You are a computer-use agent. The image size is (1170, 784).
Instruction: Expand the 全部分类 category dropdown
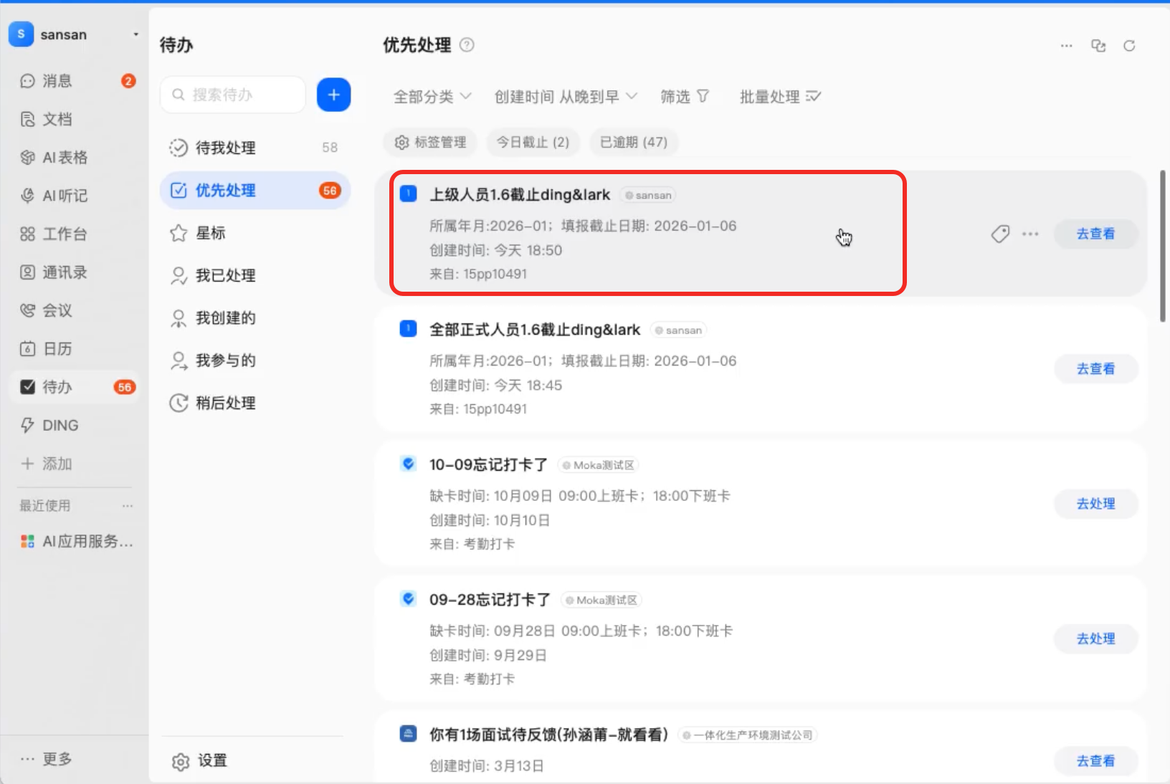pos(432,97)
